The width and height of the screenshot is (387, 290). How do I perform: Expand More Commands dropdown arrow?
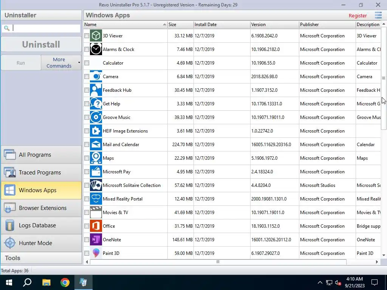tap(79, 63)
